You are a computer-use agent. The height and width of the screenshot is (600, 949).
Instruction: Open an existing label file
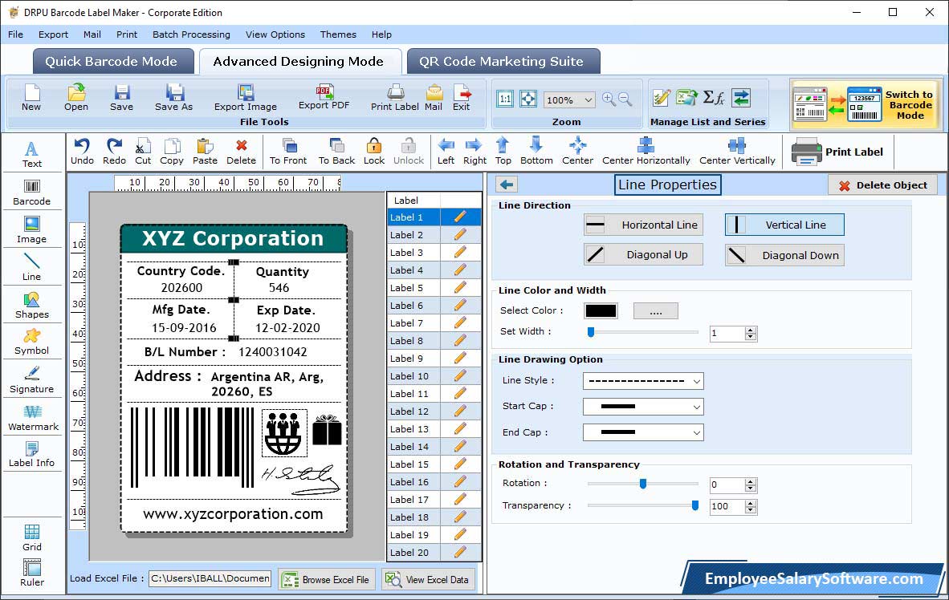(x=76, y=98)
